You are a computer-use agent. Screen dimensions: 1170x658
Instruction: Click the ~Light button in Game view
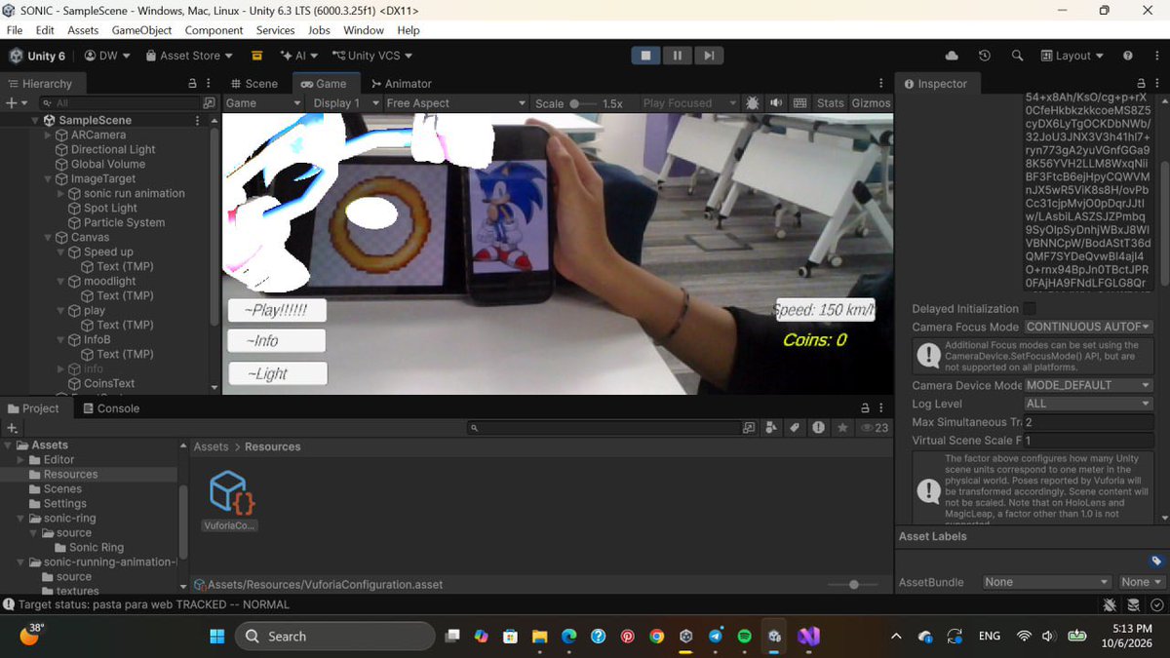(278, 373)
